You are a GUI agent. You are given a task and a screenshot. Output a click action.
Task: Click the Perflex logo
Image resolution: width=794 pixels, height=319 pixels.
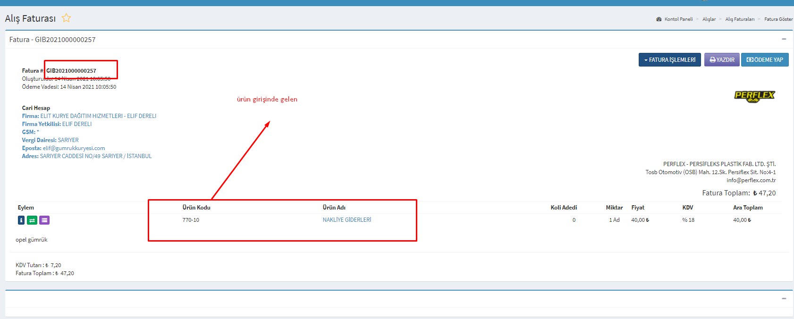coord(754,96)
